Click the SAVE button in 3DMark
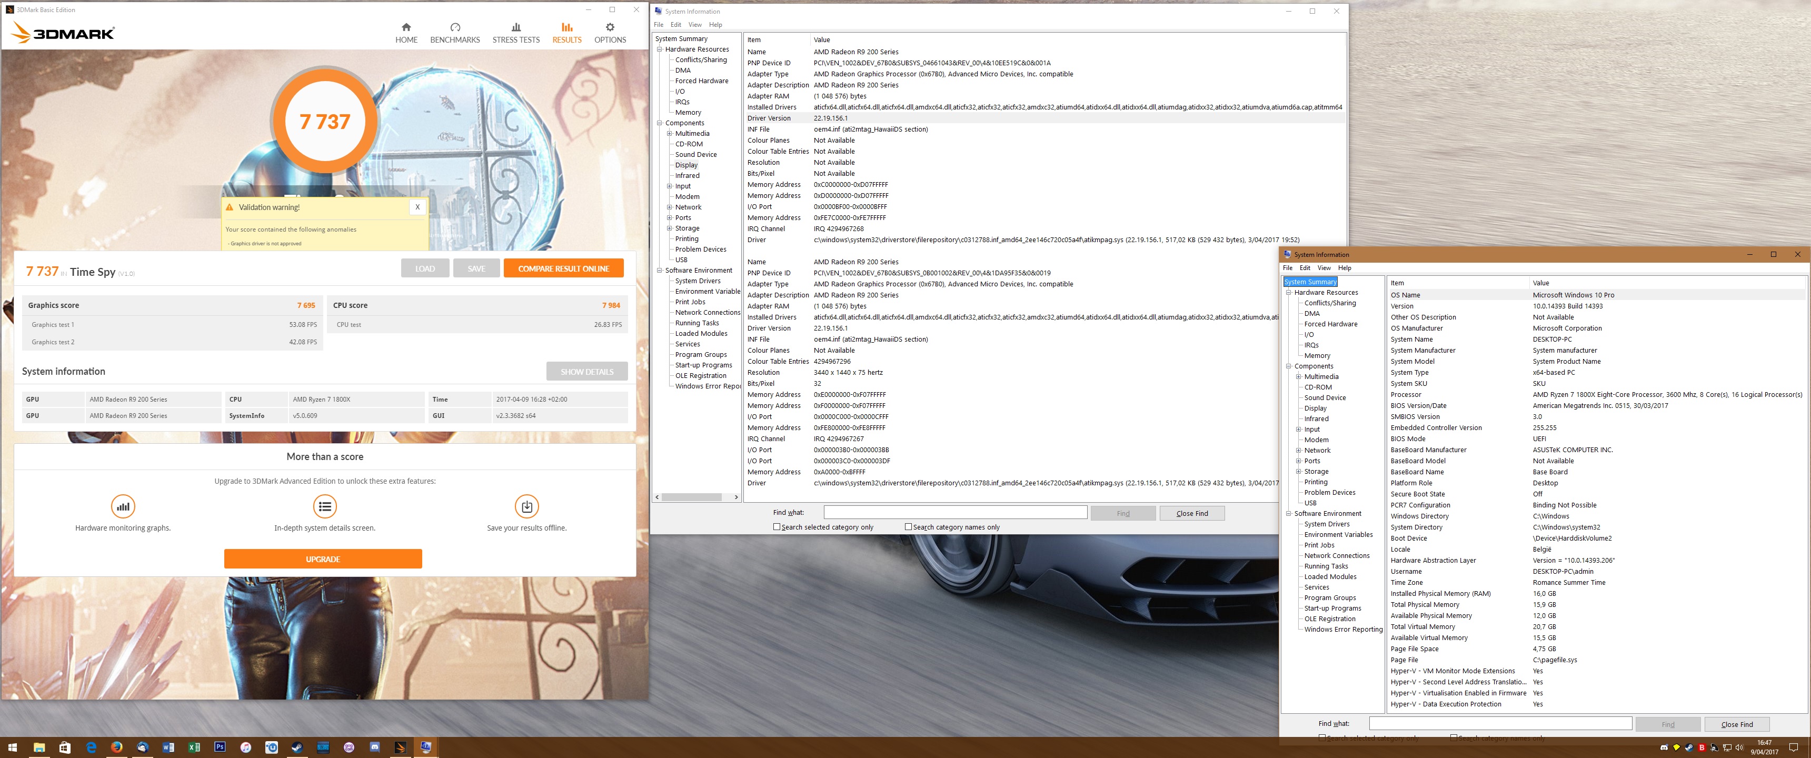This screenshot has height=758, width=1811. (x=476, y=268)
